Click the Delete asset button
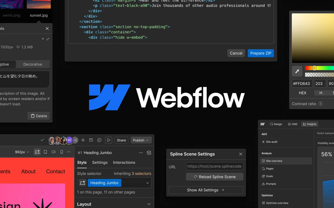The height and width of the screenshot is (208, 334). pyautogui.click(x=39, y=116)
